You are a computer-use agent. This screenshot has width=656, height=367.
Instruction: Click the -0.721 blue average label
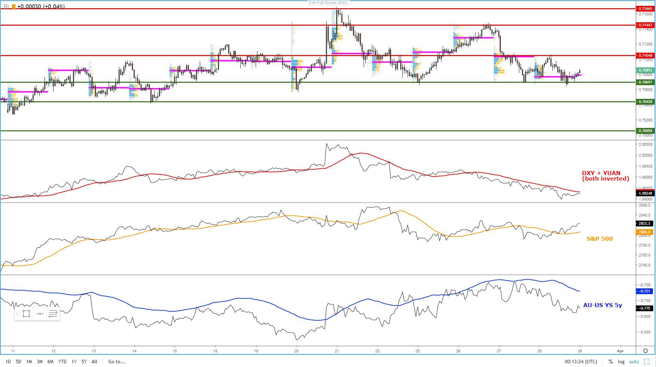pos(644,291)
